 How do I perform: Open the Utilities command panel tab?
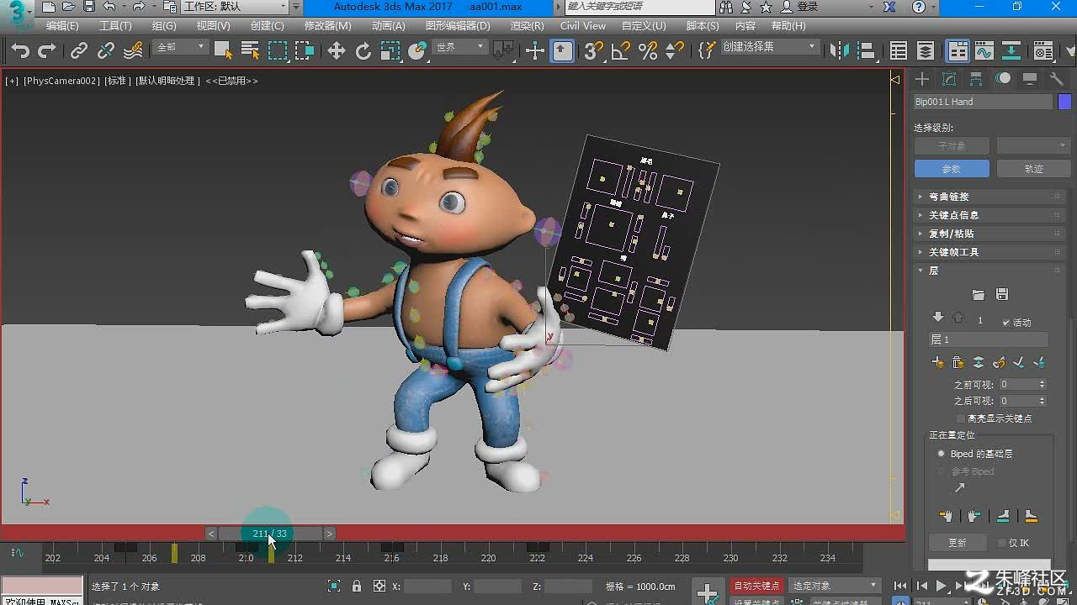[1057, 79]
